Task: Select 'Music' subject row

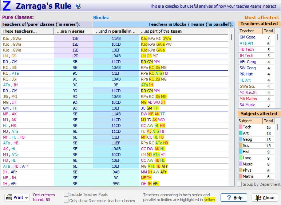Action: [256, 164]
